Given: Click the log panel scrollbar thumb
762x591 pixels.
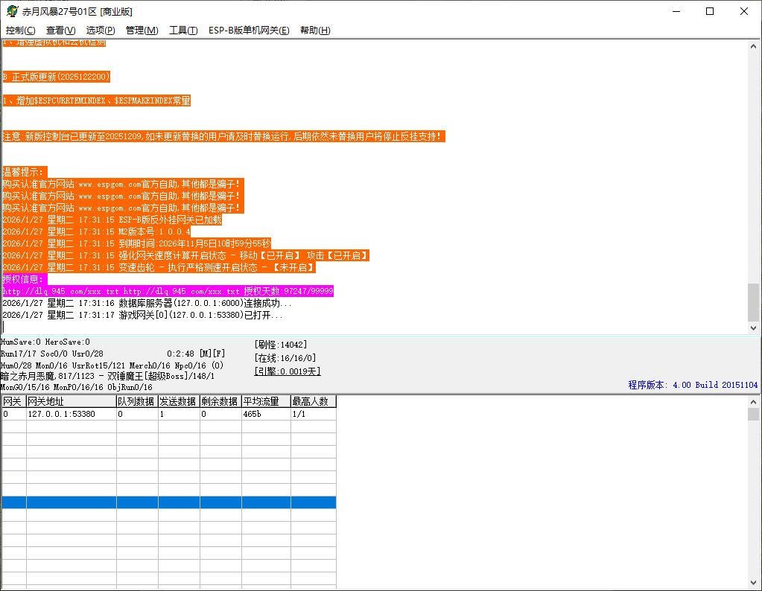Looking at the screenshot, I should tap(754, 301).
